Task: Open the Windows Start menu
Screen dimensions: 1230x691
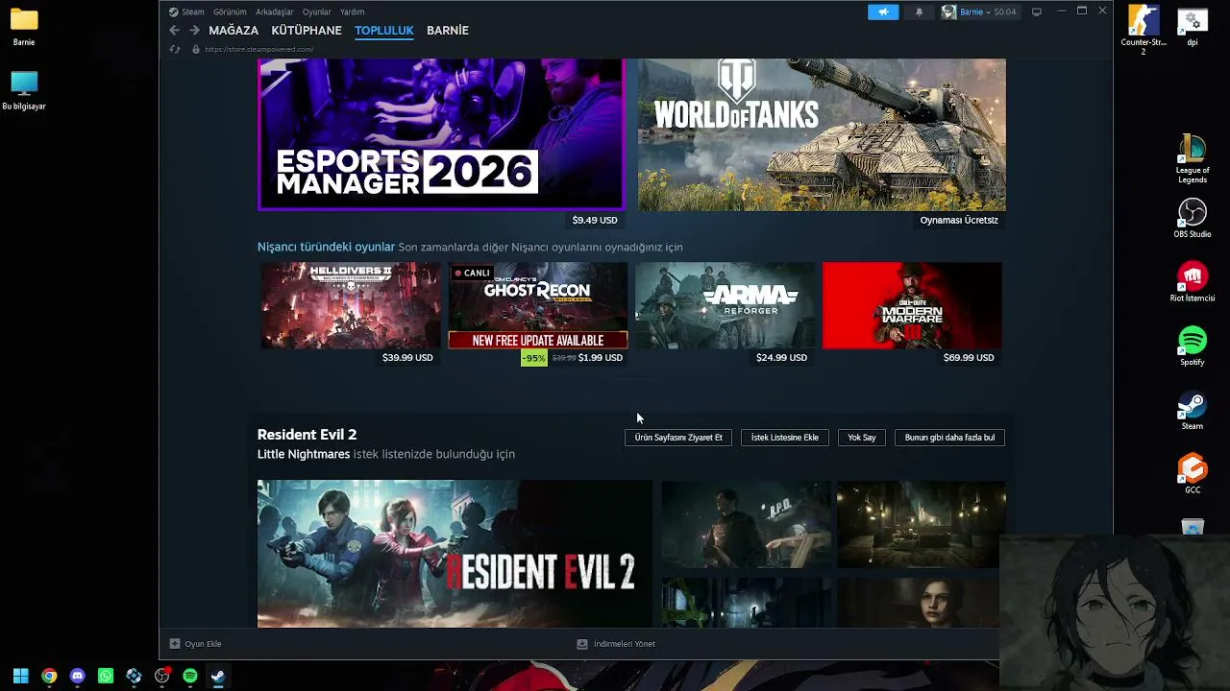Action: point(21,676)
